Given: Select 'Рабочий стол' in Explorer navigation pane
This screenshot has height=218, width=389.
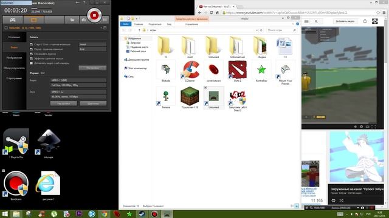Looking at the screenshot, I should (138, 51).
